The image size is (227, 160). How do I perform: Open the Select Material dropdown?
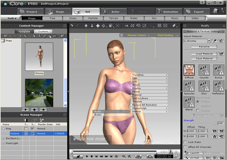coord(209,41)
